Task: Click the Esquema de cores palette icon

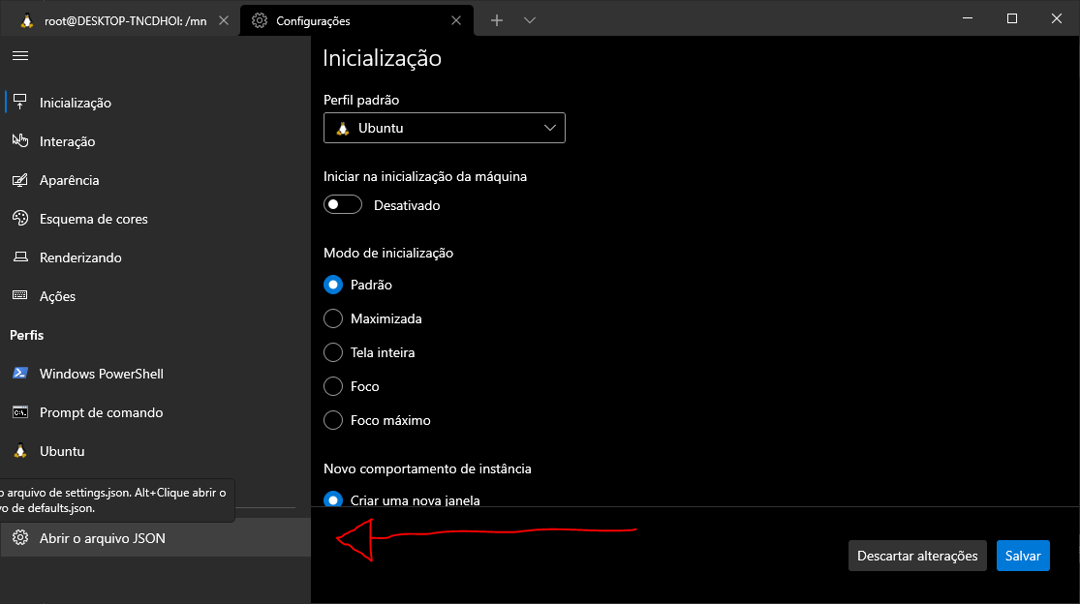Action: point(20,218)
